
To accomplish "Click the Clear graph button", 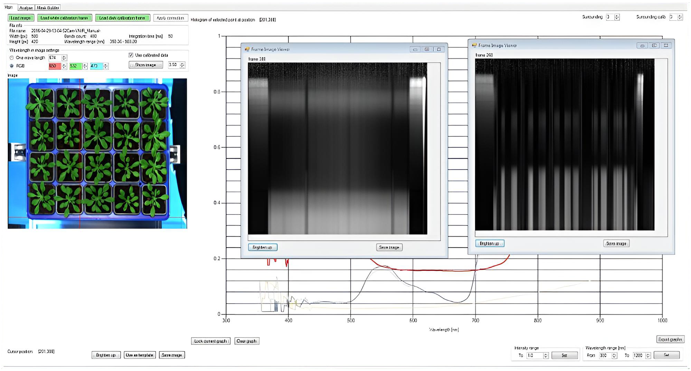I will tap(247, 341).
